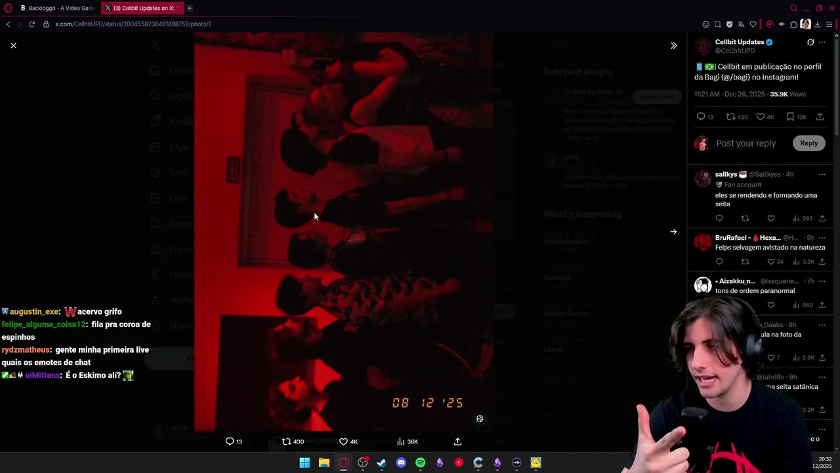Open Spotify from the taskbar

coord(420,462)
